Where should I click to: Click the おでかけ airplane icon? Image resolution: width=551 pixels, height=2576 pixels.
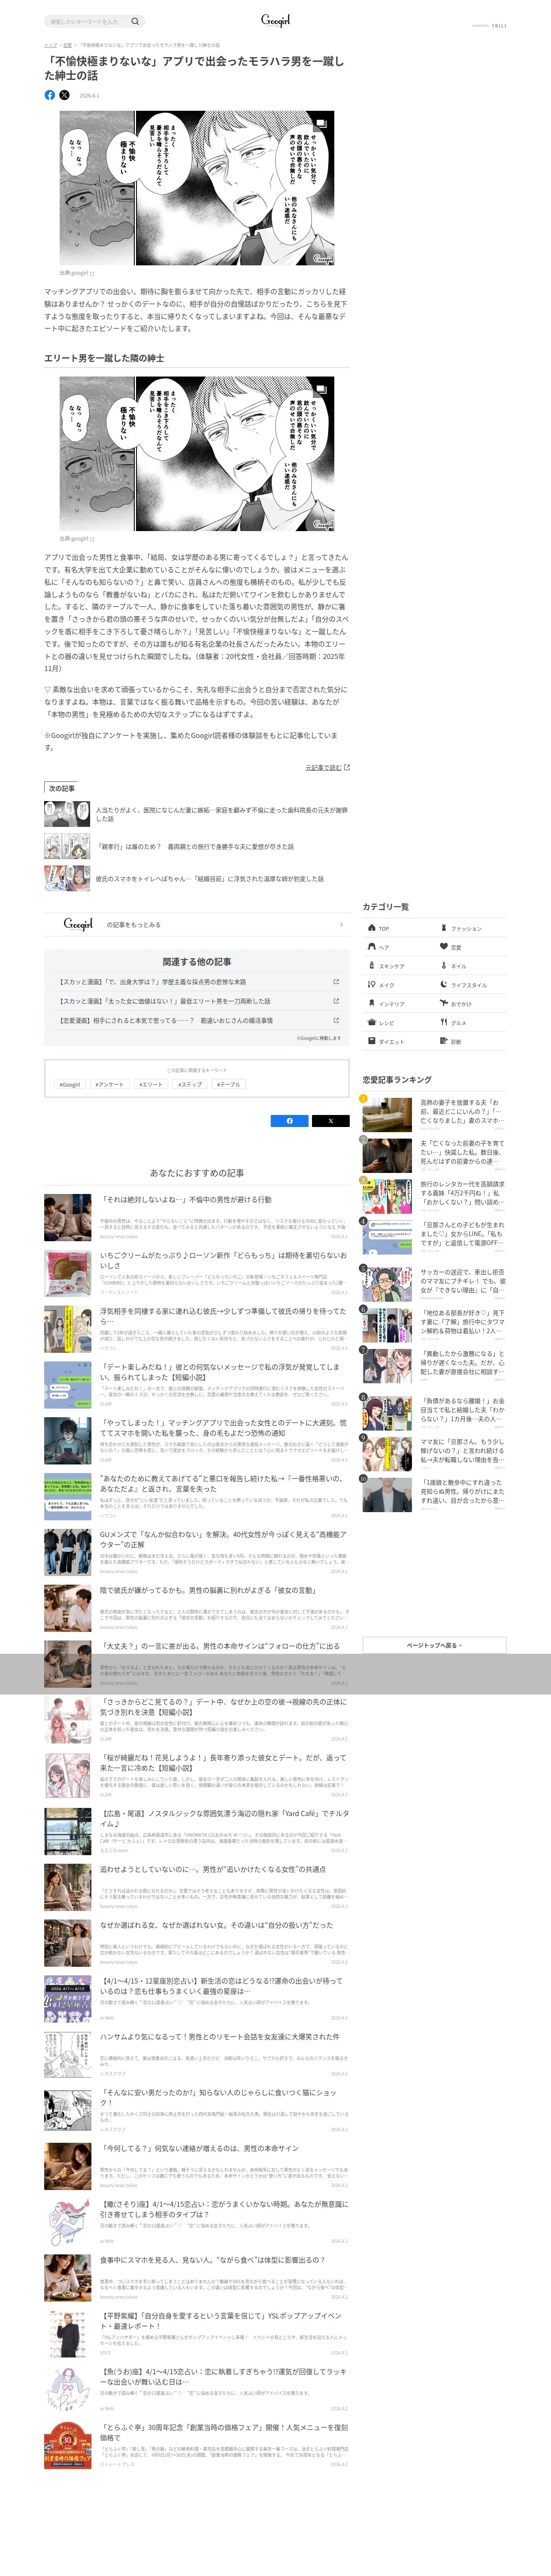click(444, 1003)
